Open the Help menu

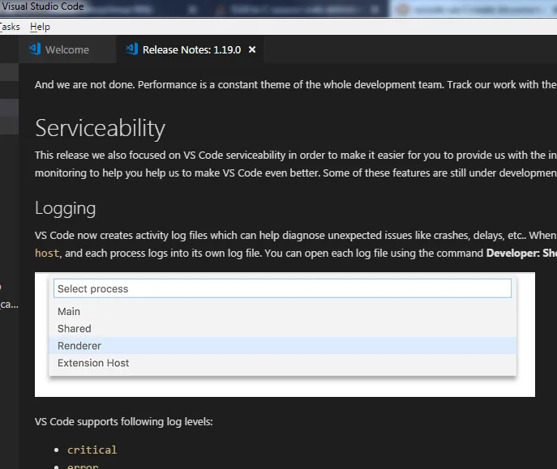click(x=40, y=27)
